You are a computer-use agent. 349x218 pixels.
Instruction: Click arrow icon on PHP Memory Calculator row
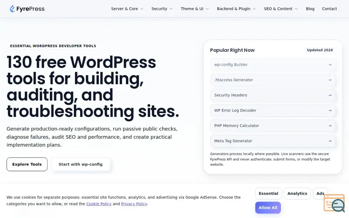click(330, 126)
